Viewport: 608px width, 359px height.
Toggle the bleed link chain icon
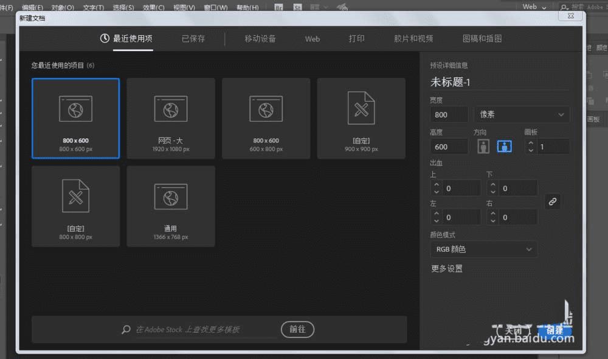point(553,201)
